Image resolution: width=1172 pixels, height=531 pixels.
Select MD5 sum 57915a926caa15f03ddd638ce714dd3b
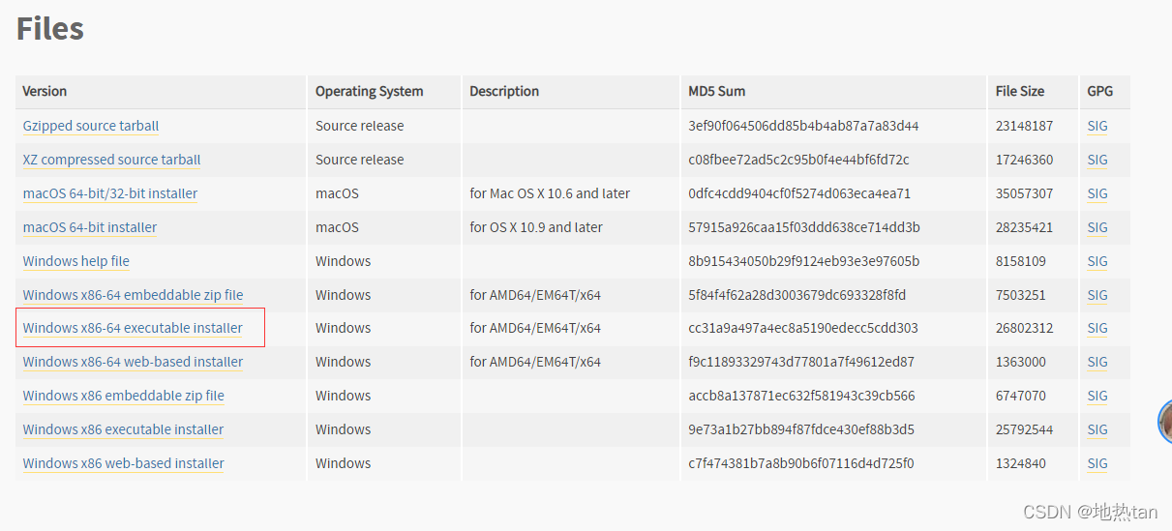(x=804, y=227)
